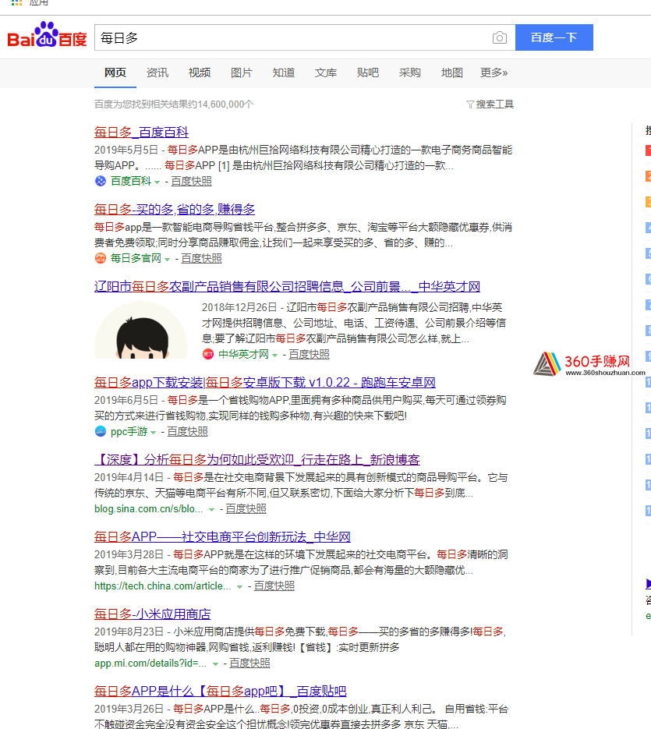This screenshot has width=651, height=729.
Task: Expand dropdown arrow beside blog.sina.com.cn URL
Action: pos(211,510)
